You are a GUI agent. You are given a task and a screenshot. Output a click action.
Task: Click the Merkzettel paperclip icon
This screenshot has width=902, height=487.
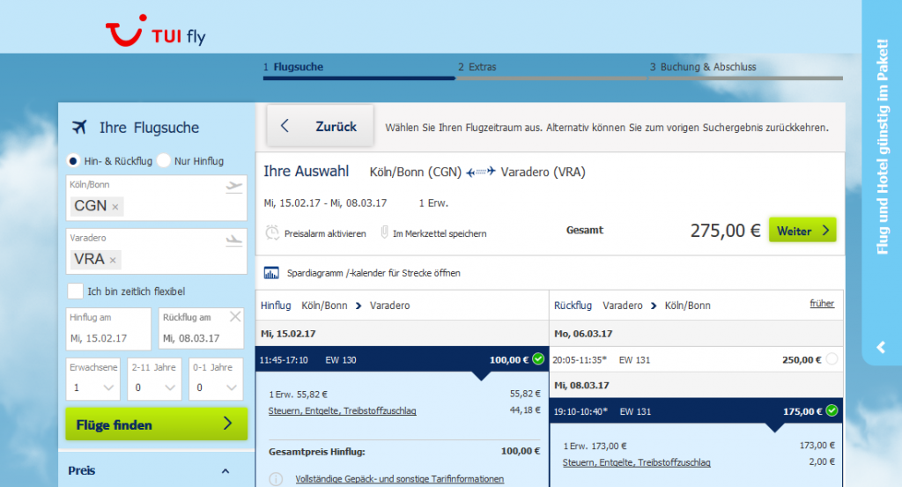click(385, 233)
